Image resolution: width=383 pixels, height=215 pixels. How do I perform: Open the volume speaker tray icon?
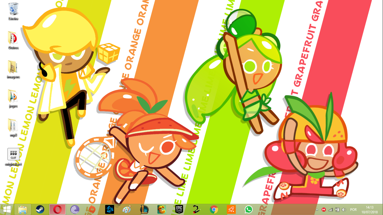344,210
